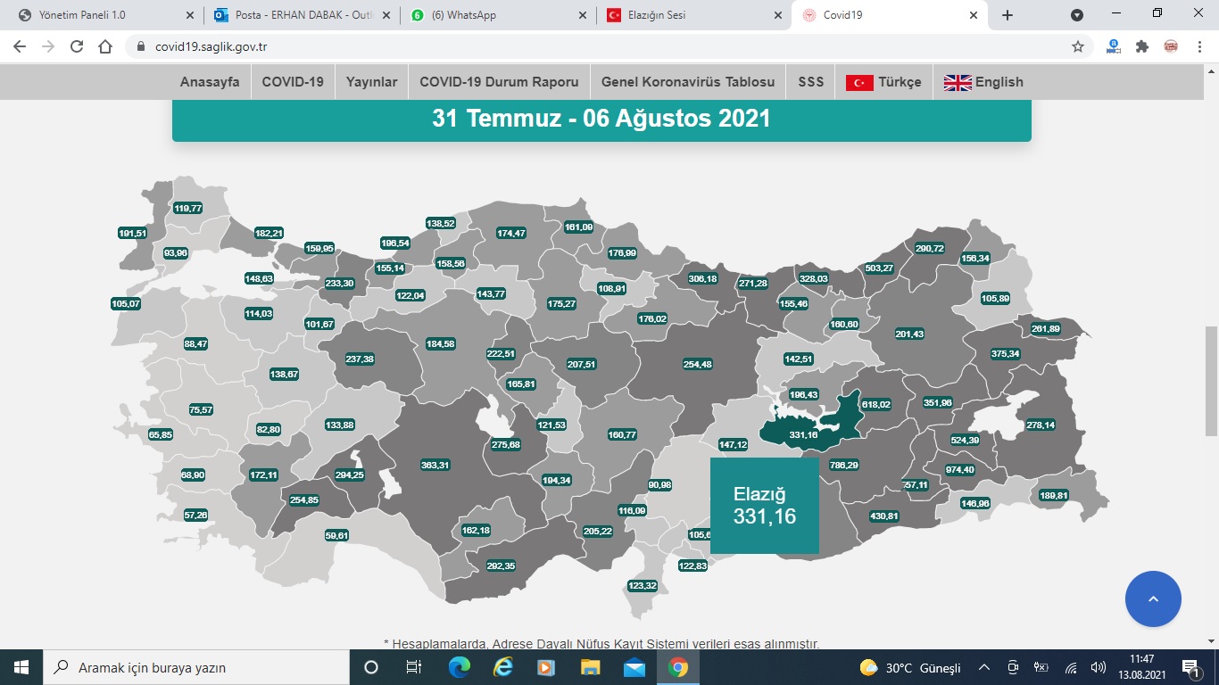Click the browser reload page icon
The height and width of the screenshot is (685, 1219).
[77, 47]
